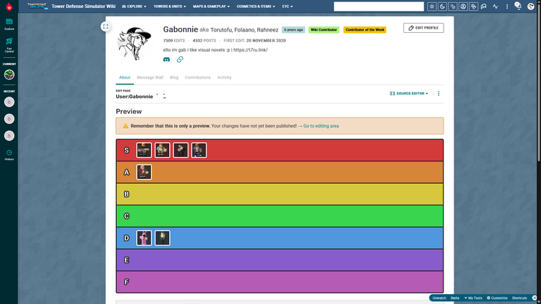Select the Contributions tab
This screenshot has height=304, width=541.
pyautogui.click(x=198, y=77)
